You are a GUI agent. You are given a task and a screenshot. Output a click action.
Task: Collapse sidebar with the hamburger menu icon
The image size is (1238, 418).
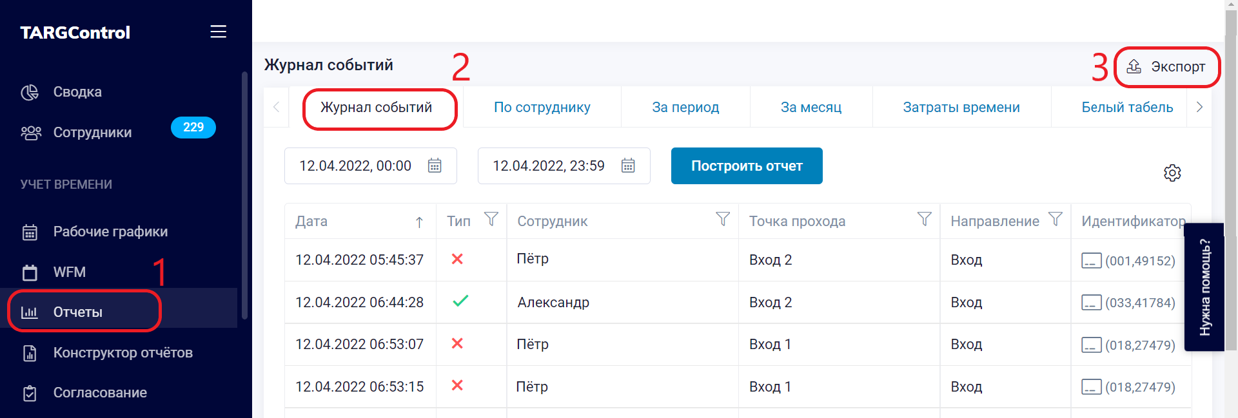pos(218,32)
